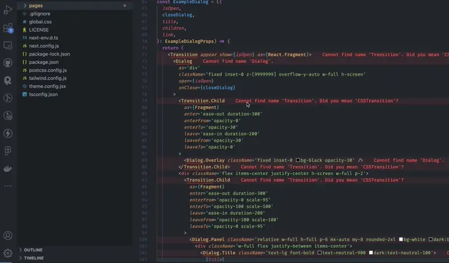Screen dimensions: 449x263
Task: Open package.json file
Action: (44, 62)
